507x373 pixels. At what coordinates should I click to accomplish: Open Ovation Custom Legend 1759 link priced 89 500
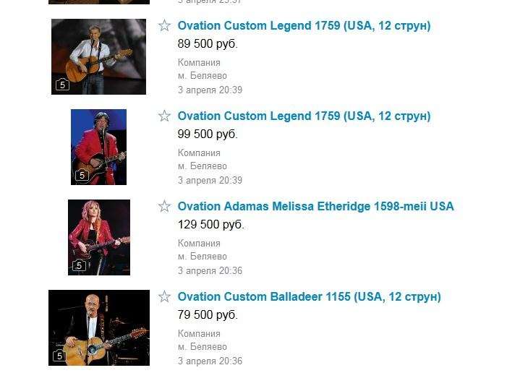pyautogui.click(x=304, y=25)
